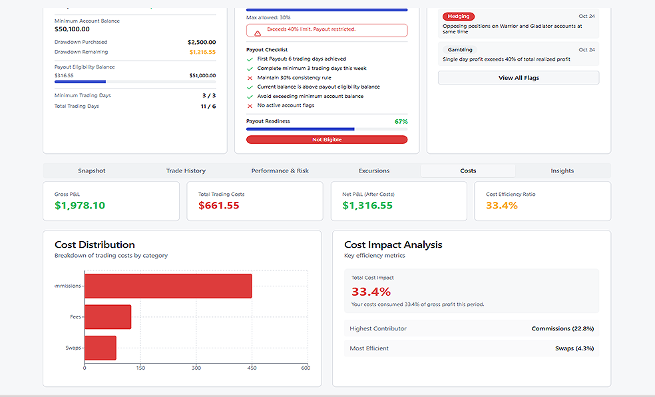Click the Payout Eligibility Balance progress bar

[135, 82]
